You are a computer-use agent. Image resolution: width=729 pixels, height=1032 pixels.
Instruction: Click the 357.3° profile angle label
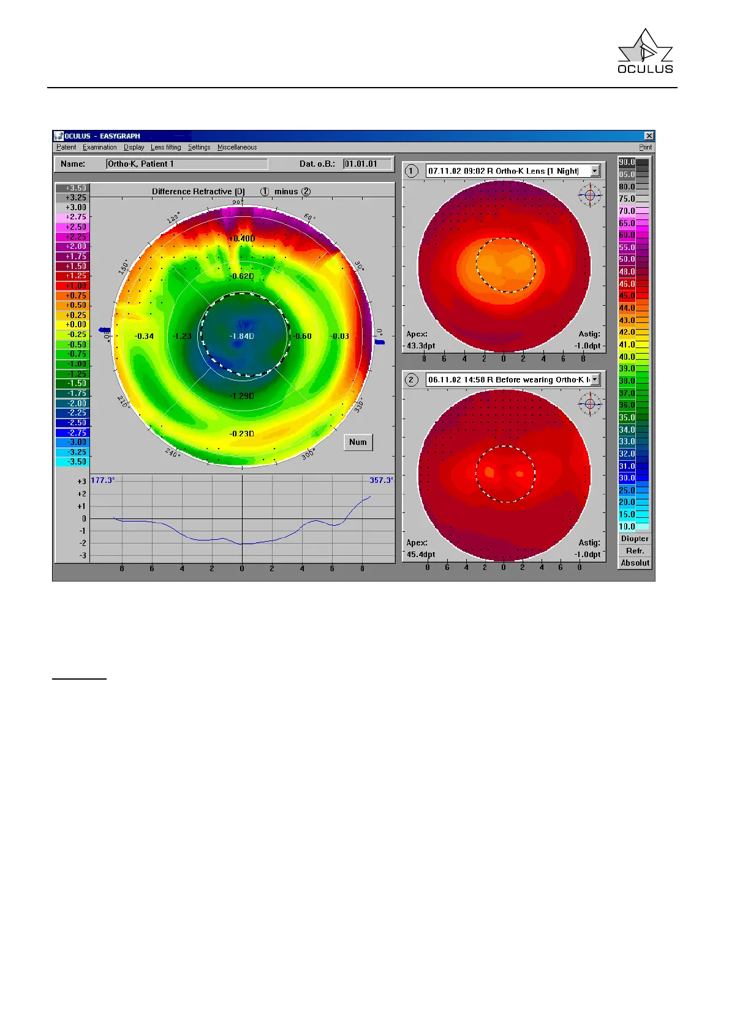[x=381, y=480]
